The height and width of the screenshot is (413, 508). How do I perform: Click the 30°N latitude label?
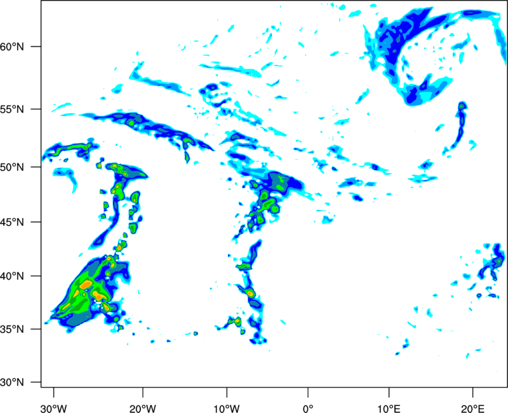pos(12,383)
